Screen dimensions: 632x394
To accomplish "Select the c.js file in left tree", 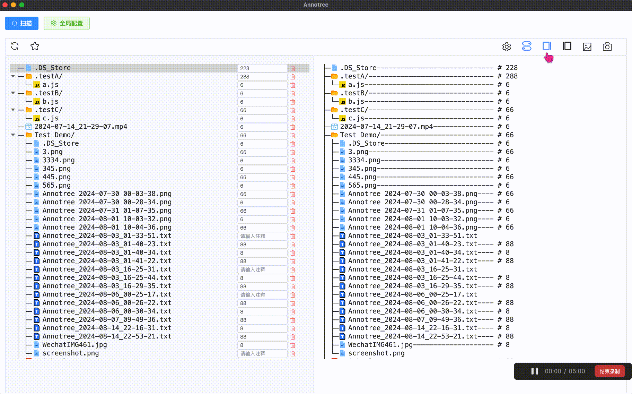I will (x=50, y=118).
